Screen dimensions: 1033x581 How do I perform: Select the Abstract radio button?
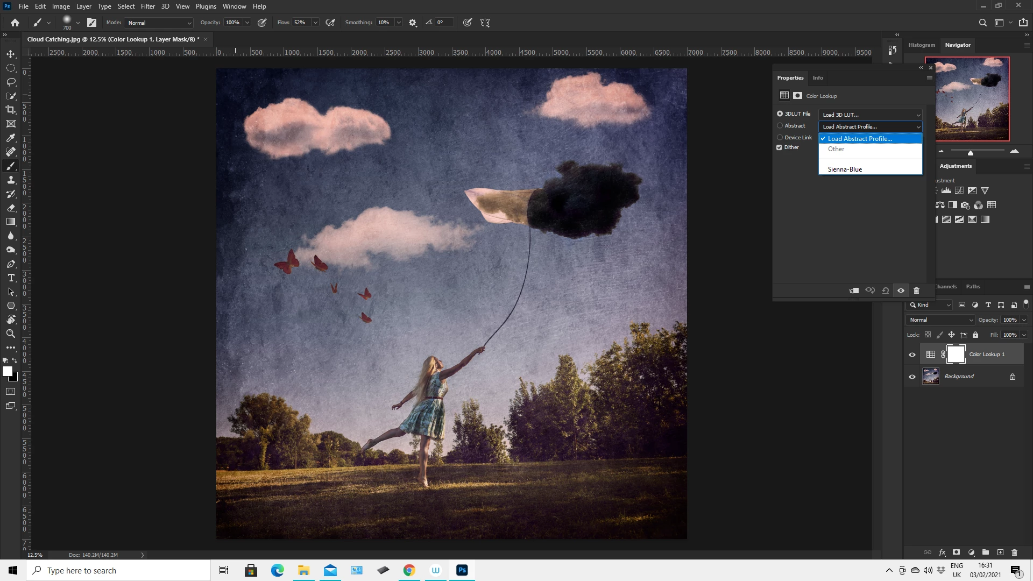point(780,126)
